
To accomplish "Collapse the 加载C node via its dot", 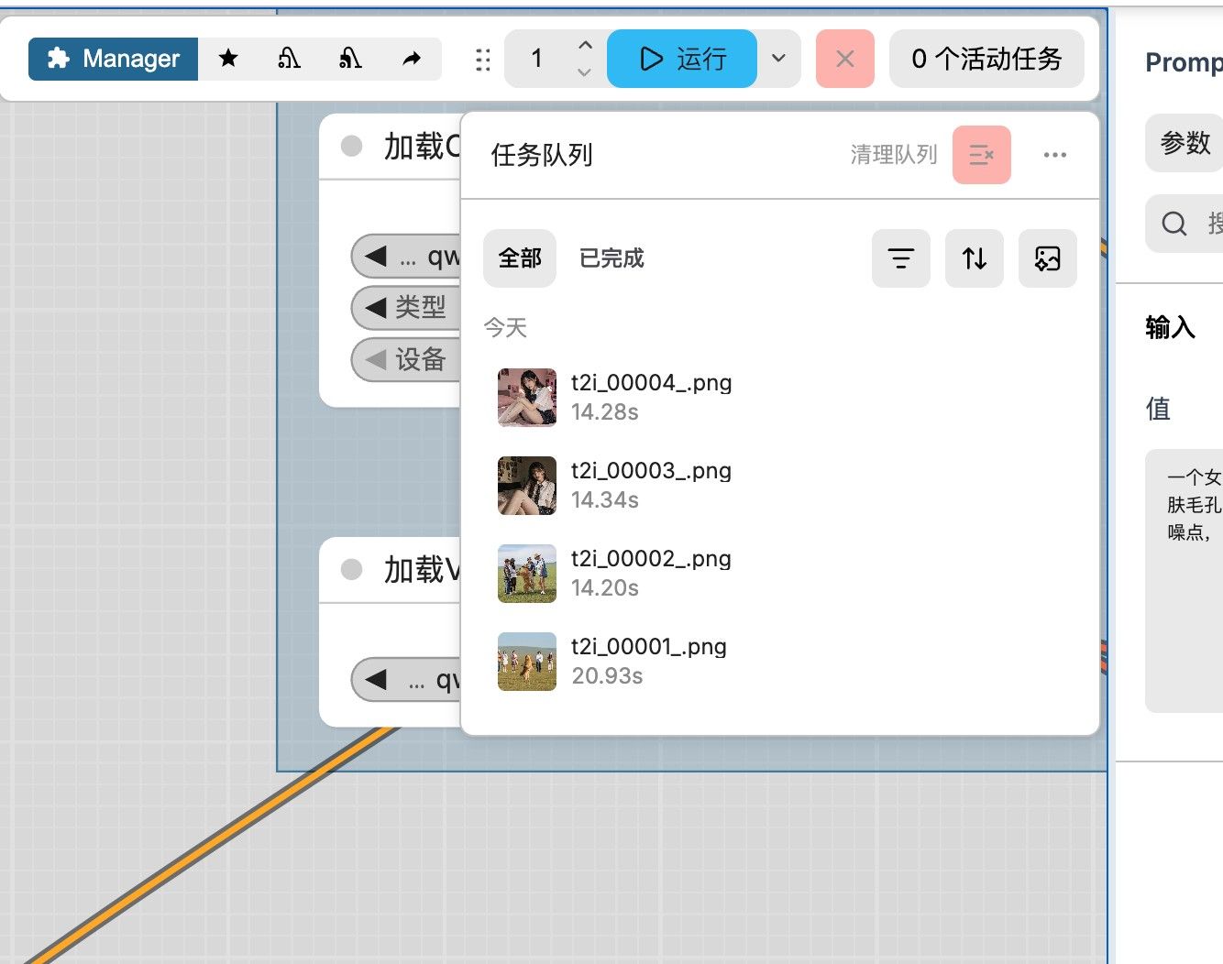I will 351,146.
